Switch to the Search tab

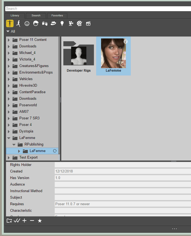pos(36,16)
